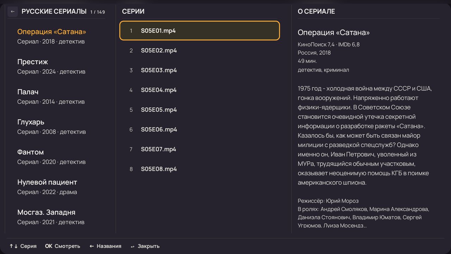Click the детектив, криминал genre line
This screenshot has height=254, width=451.
click(323, 70)
